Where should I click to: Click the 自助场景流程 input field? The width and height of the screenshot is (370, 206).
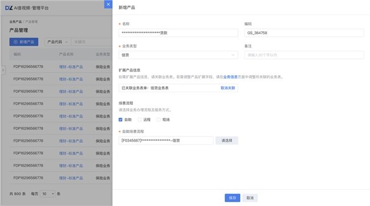[166, 141]
